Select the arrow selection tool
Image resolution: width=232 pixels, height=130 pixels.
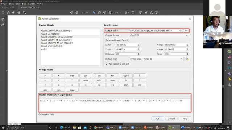pos(94,13)
